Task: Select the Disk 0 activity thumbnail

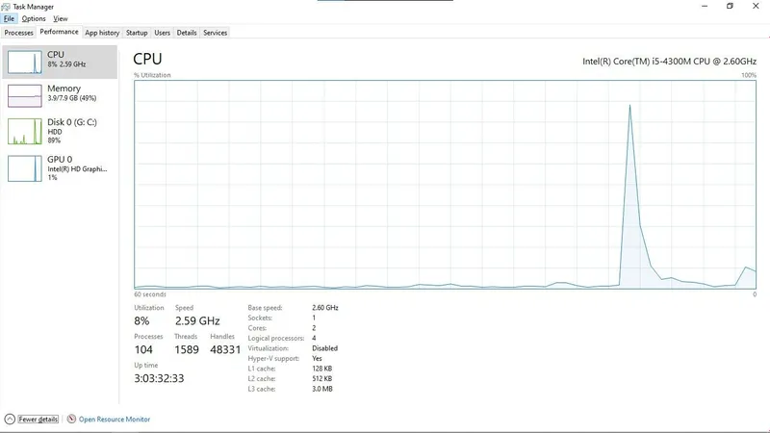Action: 25,131
